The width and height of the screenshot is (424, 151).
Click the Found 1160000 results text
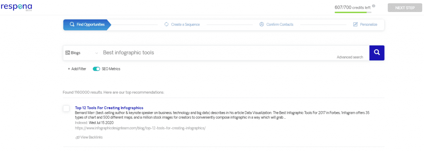click(x=113, y=92)
